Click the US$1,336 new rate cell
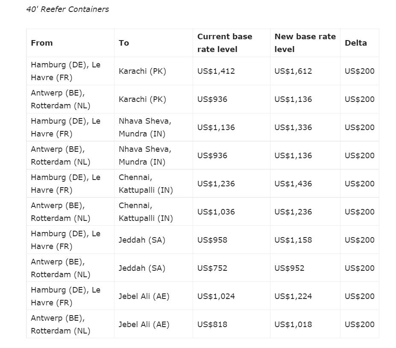 pos(293,128)
